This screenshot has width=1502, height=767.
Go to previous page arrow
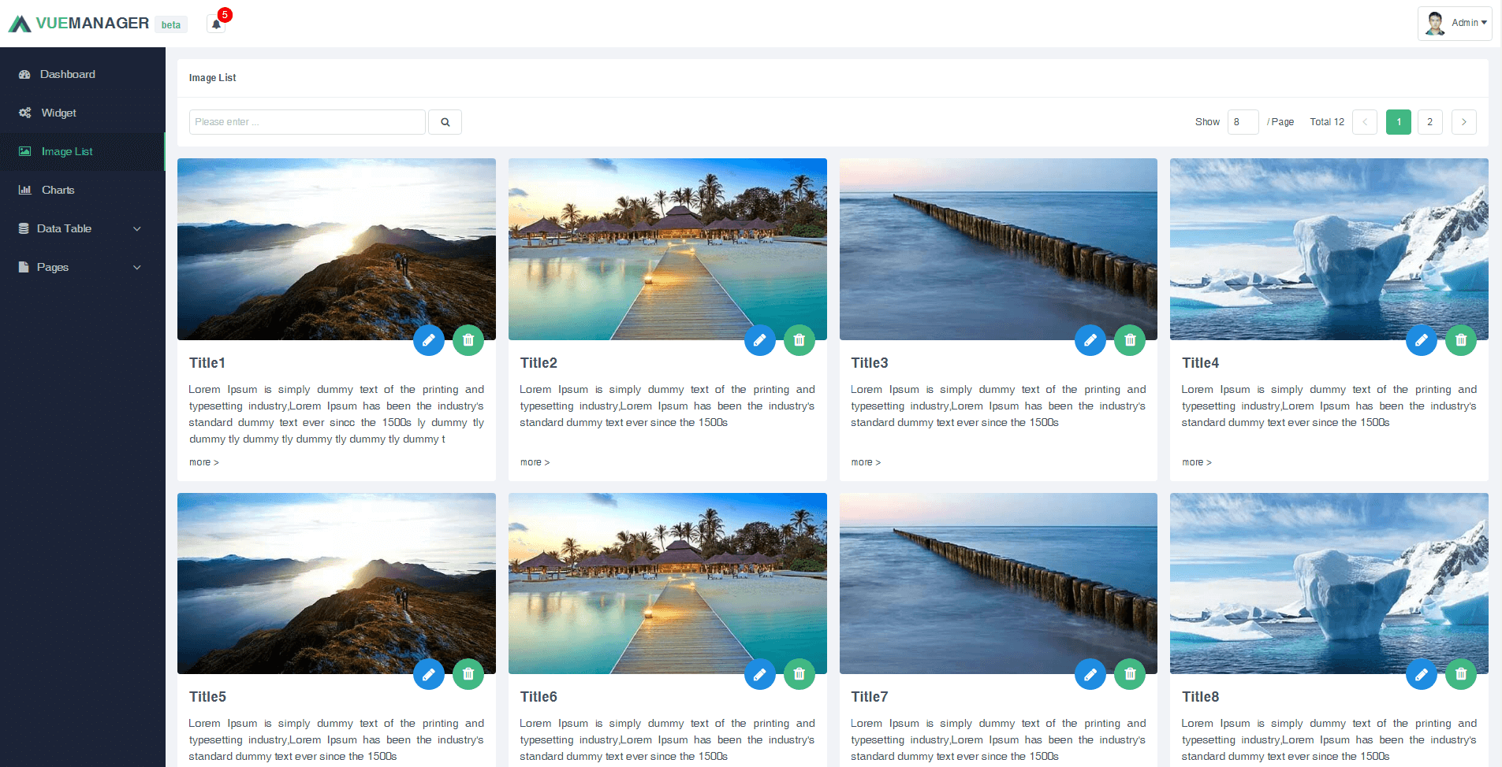pos(1365,122)
